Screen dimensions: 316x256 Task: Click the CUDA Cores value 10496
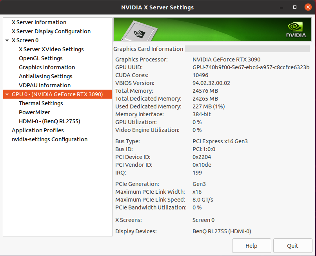[200, 75]
